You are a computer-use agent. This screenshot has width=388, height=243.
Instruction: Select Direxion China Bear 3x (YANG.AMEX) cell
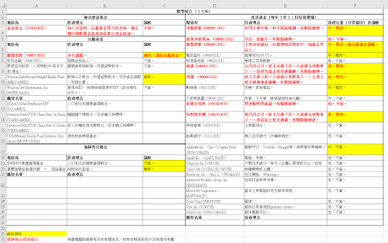pyautogui.click(x=36, y=118)
